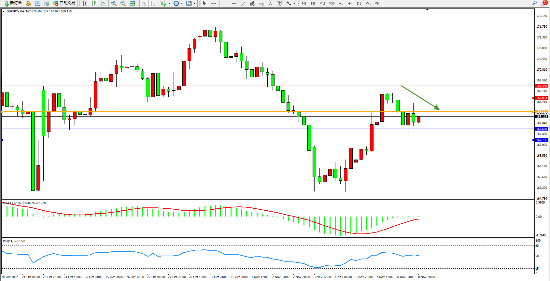
Task: Switch to the D1 timeframe
Action: [x=359, y=3]
